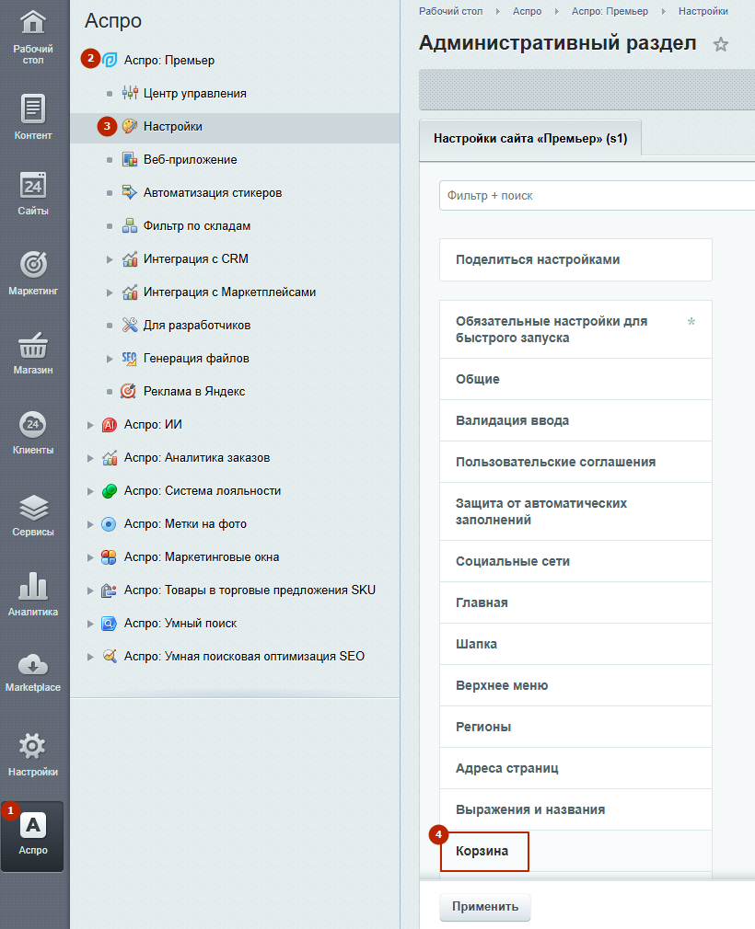755x929 pixels.
Task: Click the Для разработчиков tools icon
Action: pyautogui.click(x=129, y=325)
